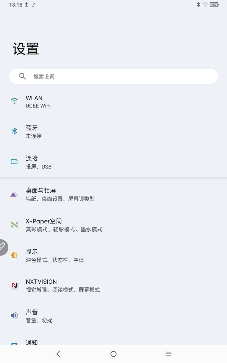Tap the purple 桌面与锁屏 wallpaper icon

coord(14,194)
